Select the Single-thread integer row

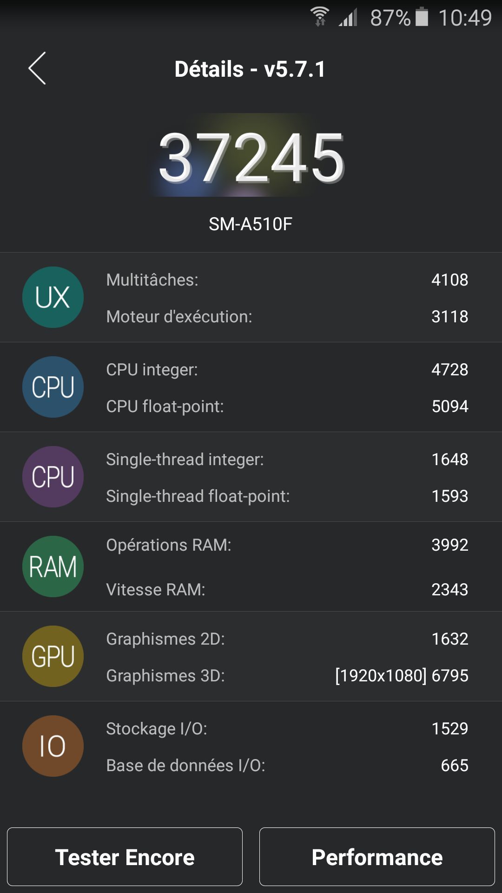point(287,460)
